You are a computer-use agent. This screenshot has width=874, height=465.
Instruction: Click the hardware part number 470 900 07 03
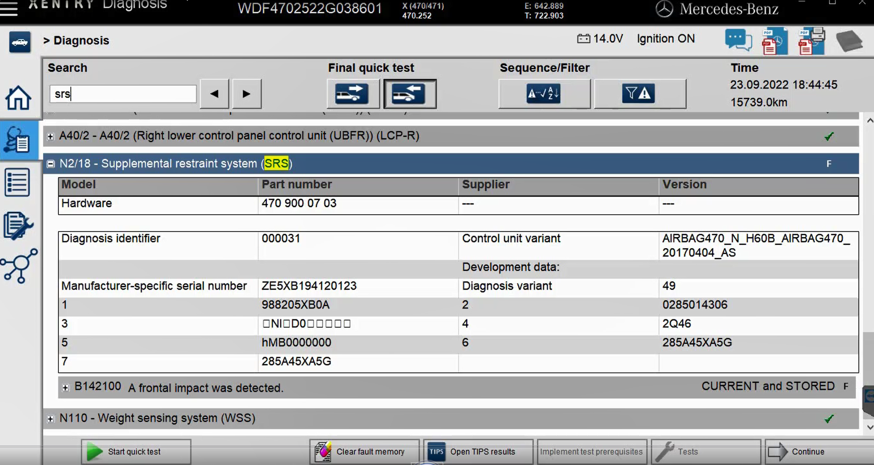click(299, 203)
